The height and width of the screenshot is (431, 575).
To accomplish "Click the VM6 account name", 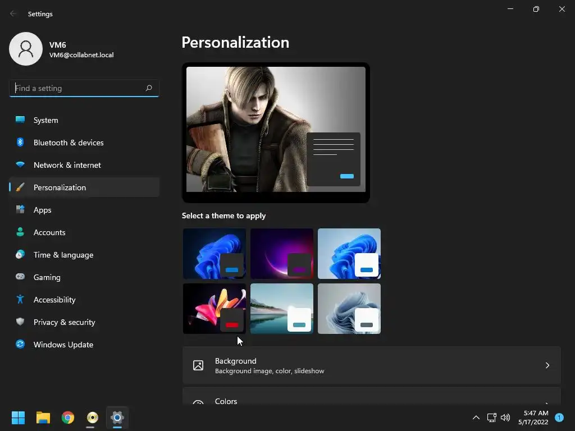I will [x=58, y=45].
